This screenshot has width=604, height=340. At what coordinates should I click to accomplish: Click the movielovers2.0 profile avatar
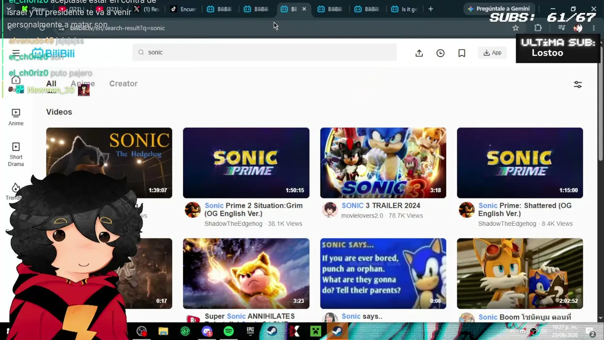point(330,210)
